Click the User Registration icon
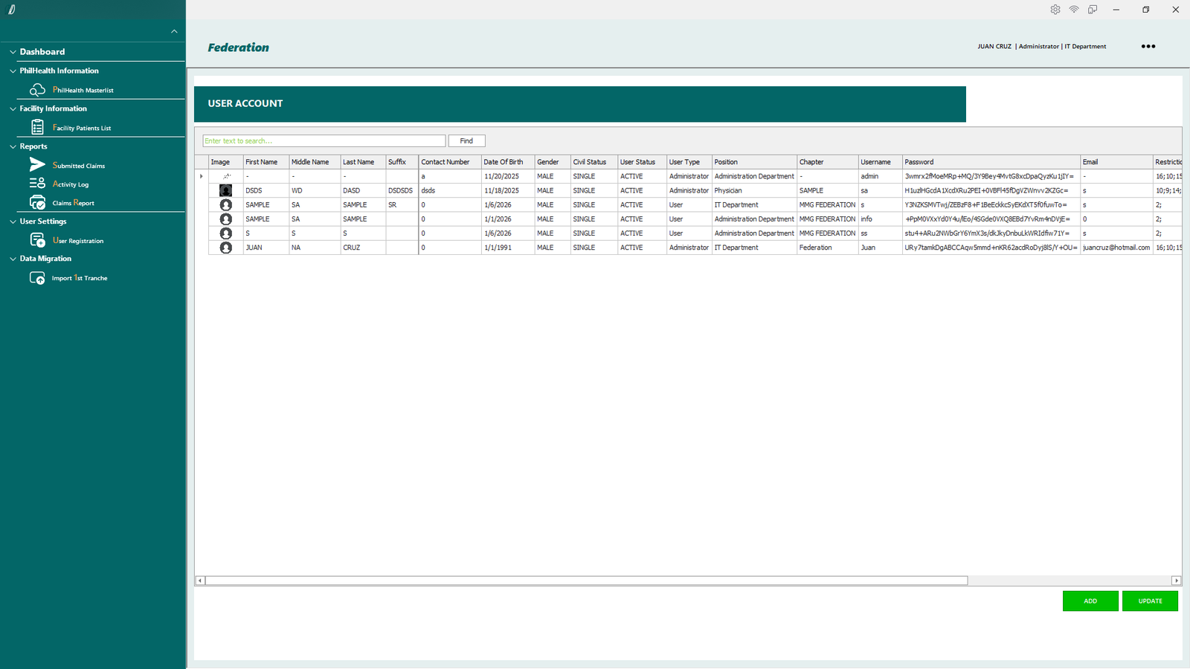This screenshot has height=669, width=1190. pos(37,240)
